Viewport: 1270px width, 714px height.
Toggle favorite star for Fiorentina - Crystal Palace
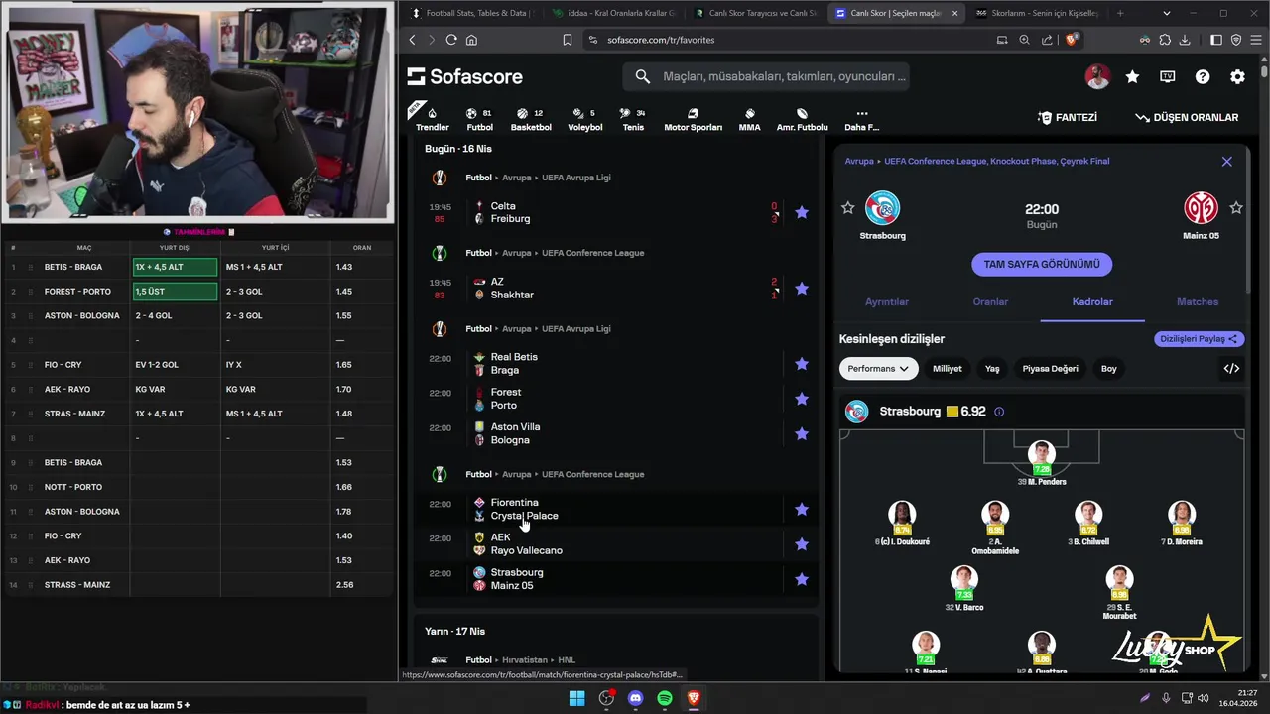tap(802, 509)
